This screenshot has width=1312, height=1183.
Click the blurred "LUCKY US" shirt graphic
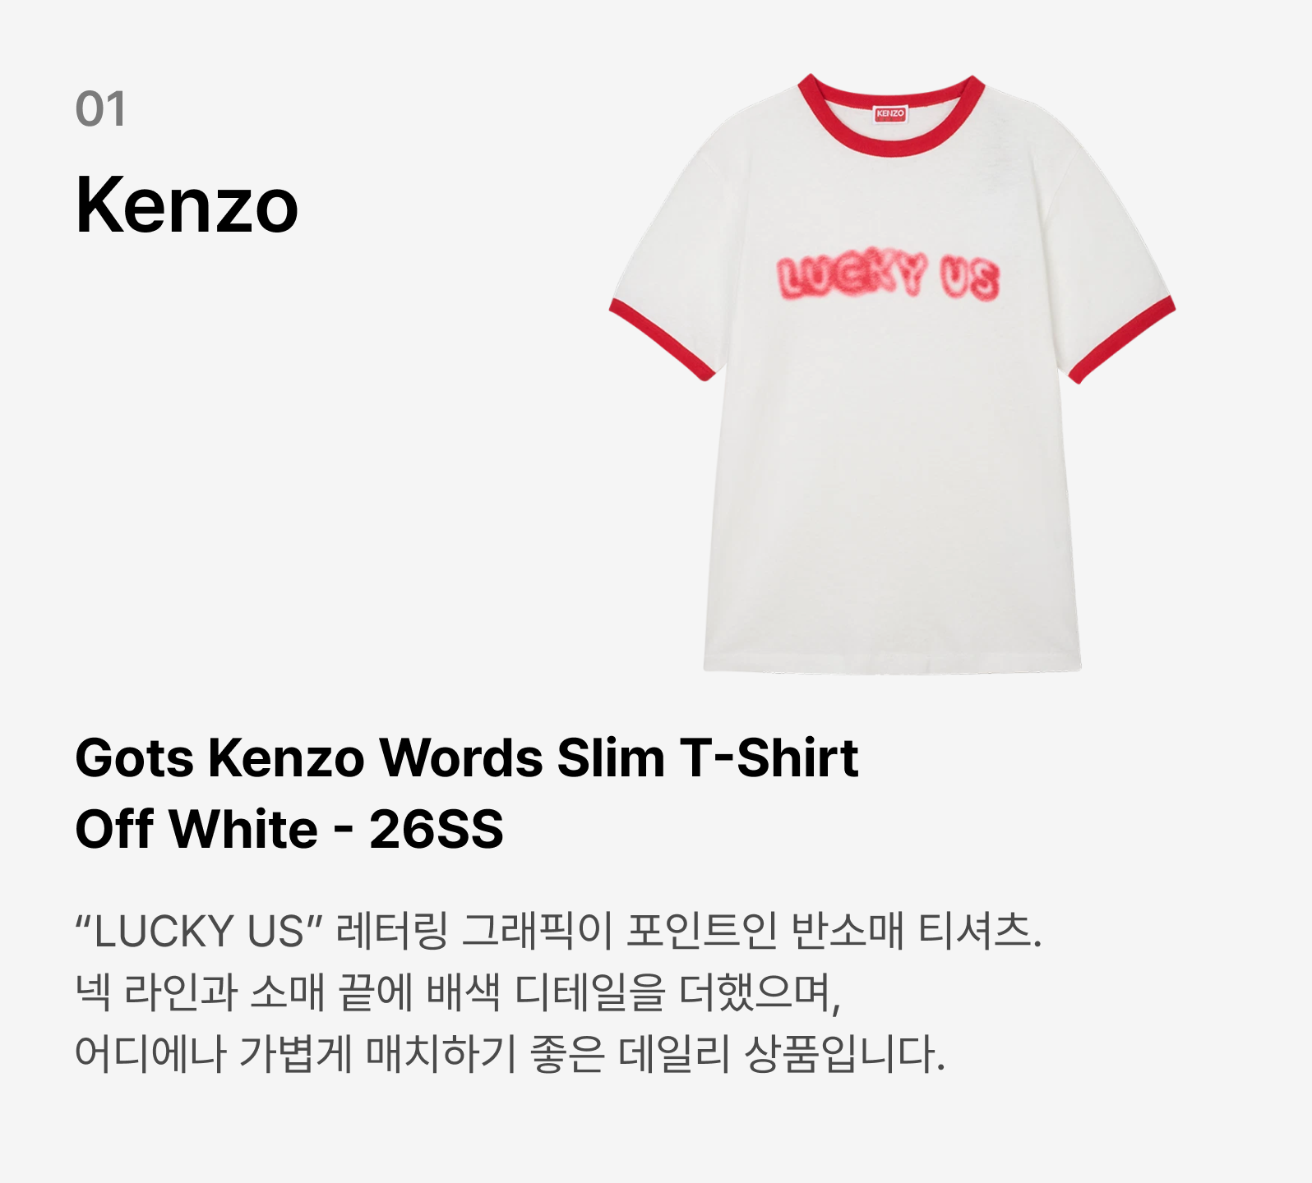coord(889,277)
